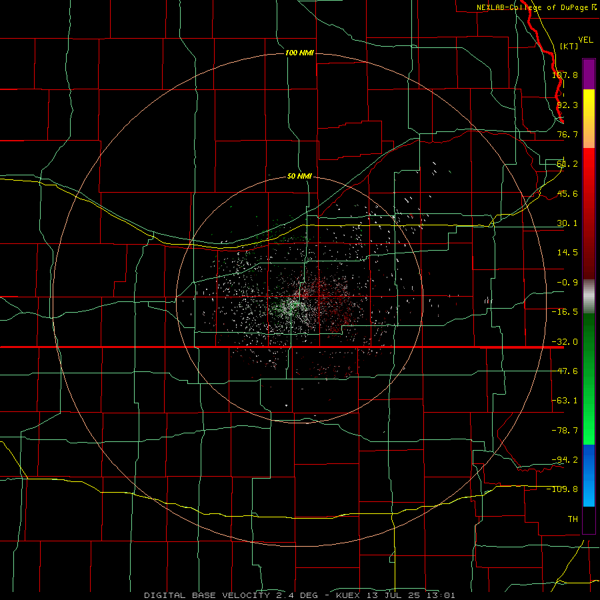The image size is (600, 600).
Task: Click the [KT] units label
Action: (x=569, y=46)
